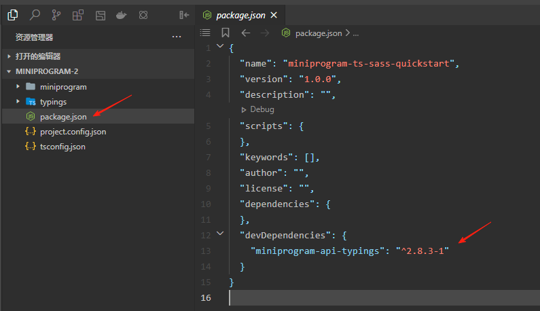Click the outline list icon in editor toolbar

[x=205, y=33]
